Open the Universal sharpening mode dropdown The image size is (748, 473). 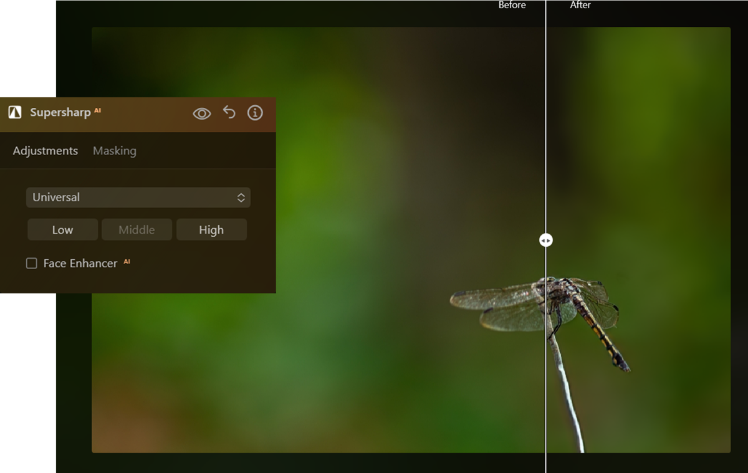click(138, 198)
